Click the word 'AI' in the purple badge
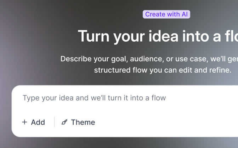This screenshot has height=148, width=238. point(185,14)
